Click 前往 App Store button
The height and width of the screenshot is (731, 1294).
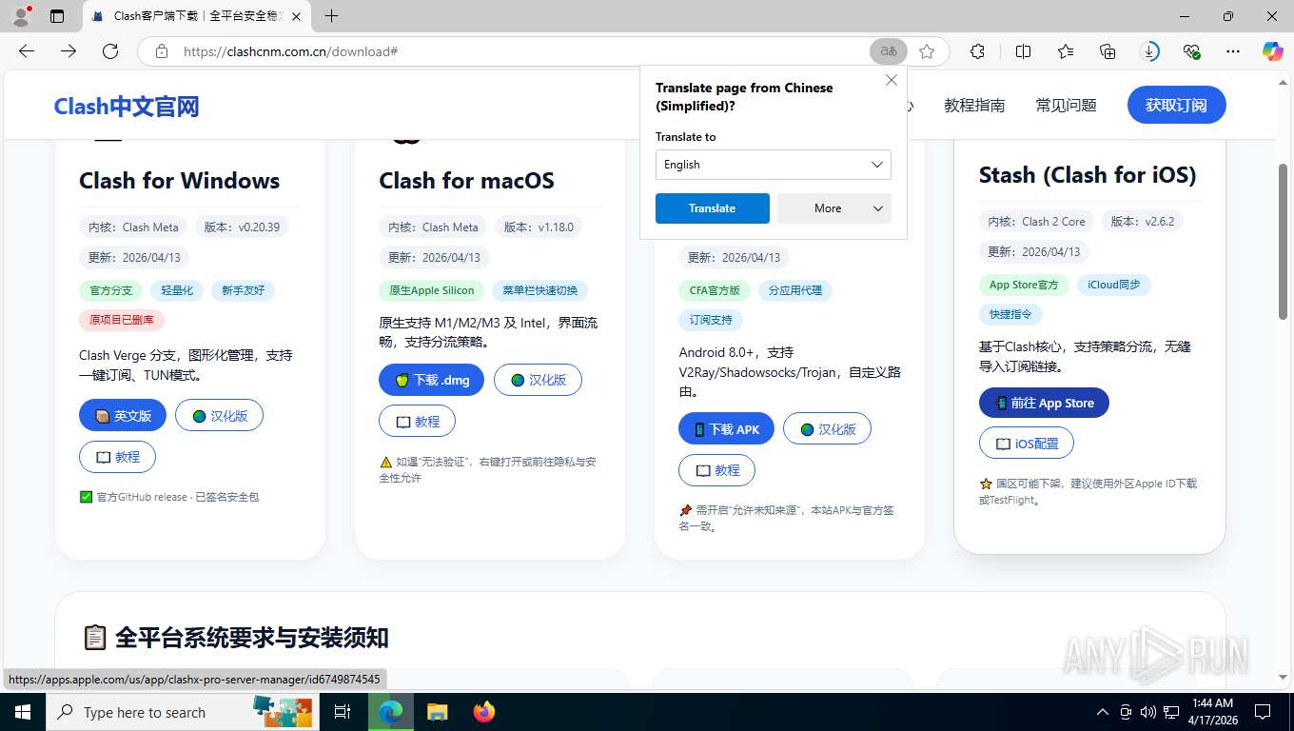click(1044, 403)
